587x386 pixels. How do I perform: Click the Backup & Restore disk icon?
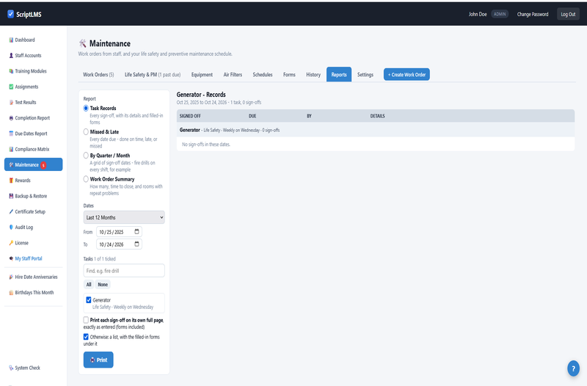pyautogui.click(x=11, y=196)
